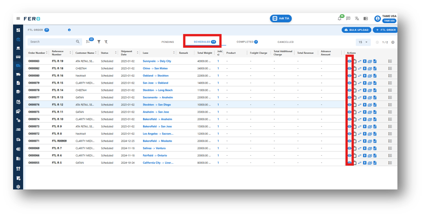The height and width of the screenshot is (216, 424).
Task: View order O000083 using the eye icon
Action: pos(350,61)
